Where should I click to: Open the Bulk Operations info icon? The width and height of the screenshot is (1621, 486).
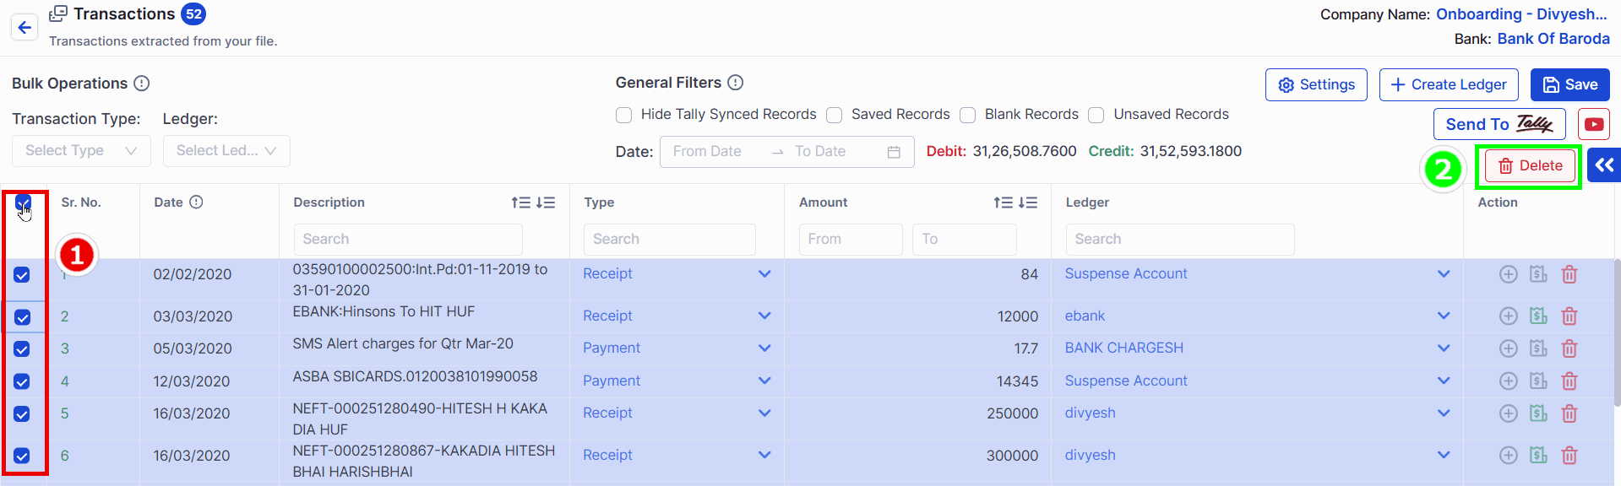click(x=142, y=84)
